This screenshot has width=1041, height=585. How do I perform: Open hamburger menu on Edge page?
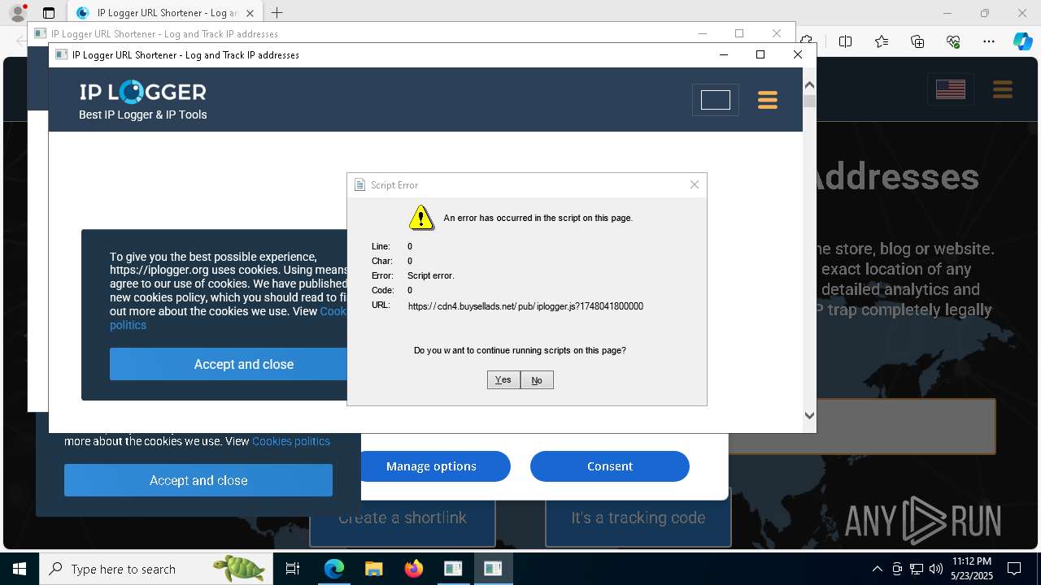click(x=1003, y=89)
